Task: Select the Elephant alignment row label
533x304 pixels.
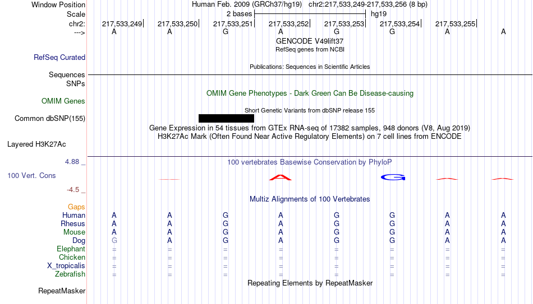Action: (x=71, y=249)
